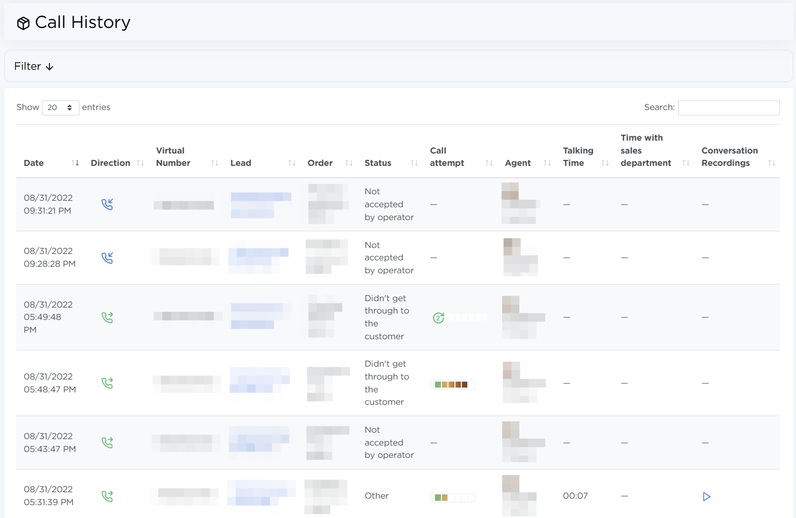Sort table by Lead column
This screenshot has width=796, height=518.
(x=241, y=163)
